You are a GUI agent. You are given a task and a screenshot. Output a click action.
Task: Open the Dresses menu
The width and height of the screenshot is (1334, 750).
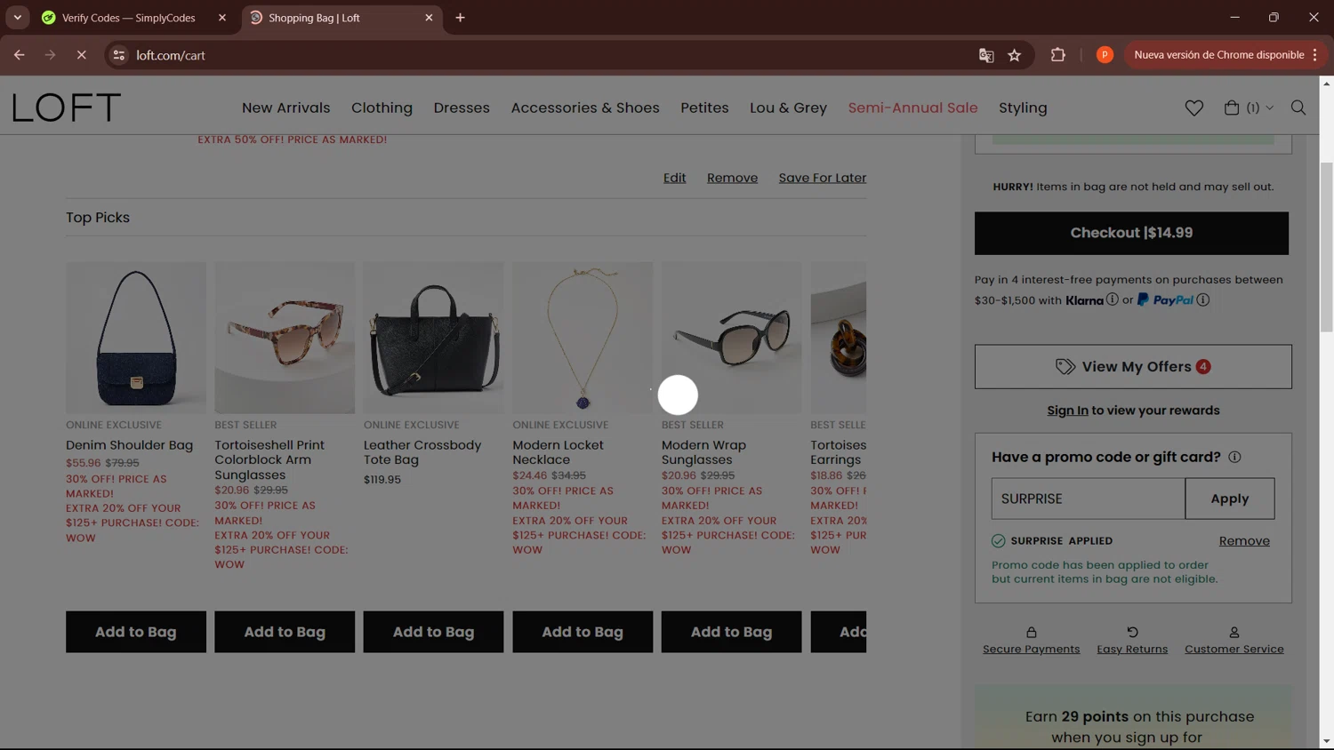[462, 108]
